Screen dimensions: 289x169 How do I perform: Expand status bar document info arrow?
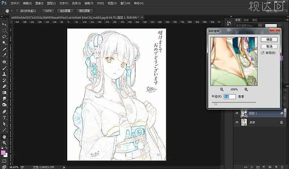pos(64,167)
